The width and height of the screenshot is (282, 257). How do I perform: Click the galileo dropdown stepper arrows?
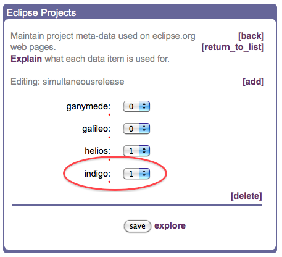(x=144, y=128)
